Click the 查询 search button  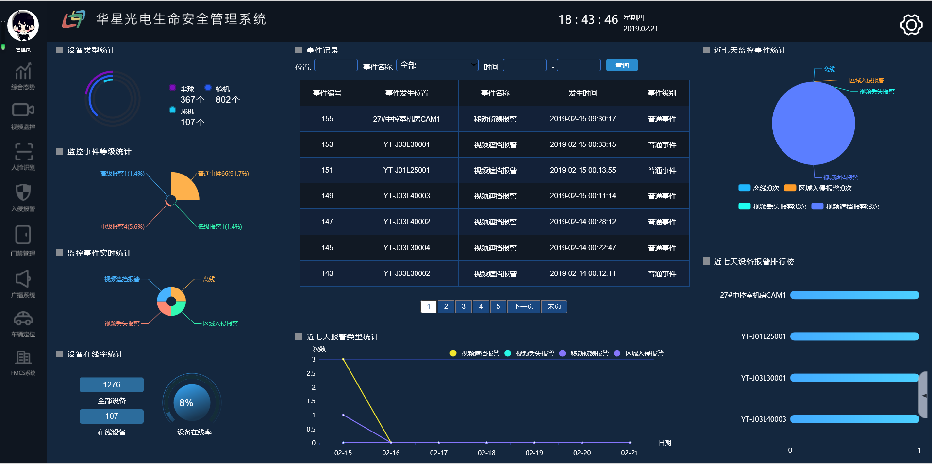pos(622,65)
